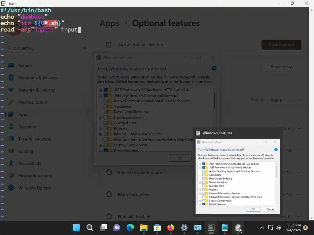314x235 pixels.
Task: Check the Guarded Host checkbox
Action: (105, 123)
